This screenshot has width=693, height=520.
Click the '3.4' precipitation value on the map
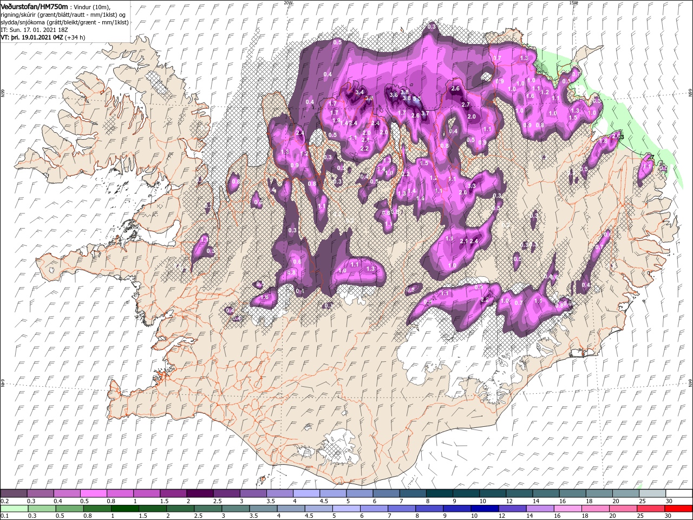tap(359, 93)
